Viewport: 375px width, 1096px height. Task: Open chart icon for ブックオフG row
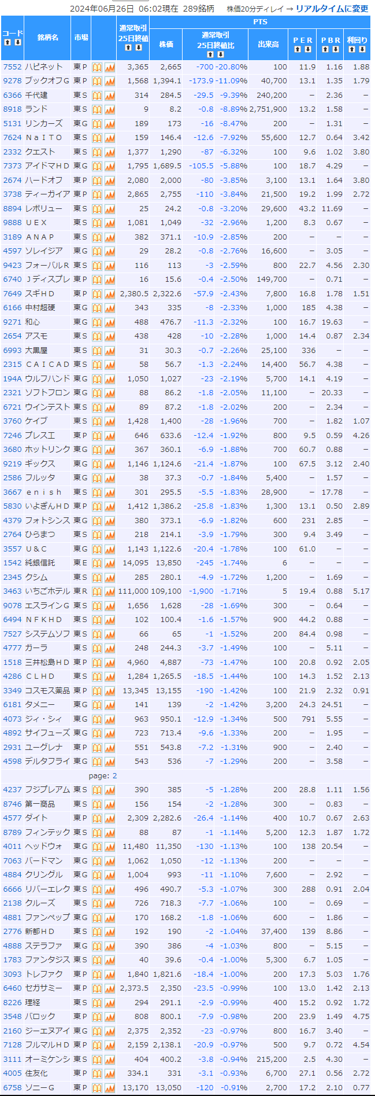pyautogui.click(x=110, y=82)
